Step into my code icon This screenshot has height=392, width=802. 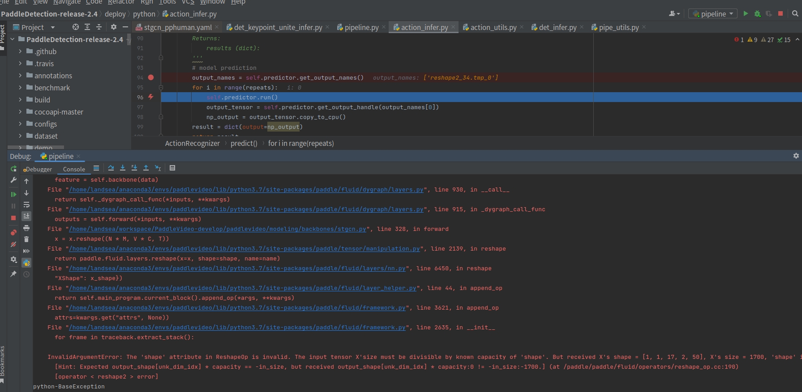coord(134,168)
